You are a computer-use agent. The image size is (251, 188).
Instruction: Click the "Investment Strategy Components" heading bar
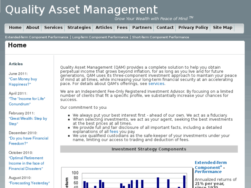(x=149, y=149)
